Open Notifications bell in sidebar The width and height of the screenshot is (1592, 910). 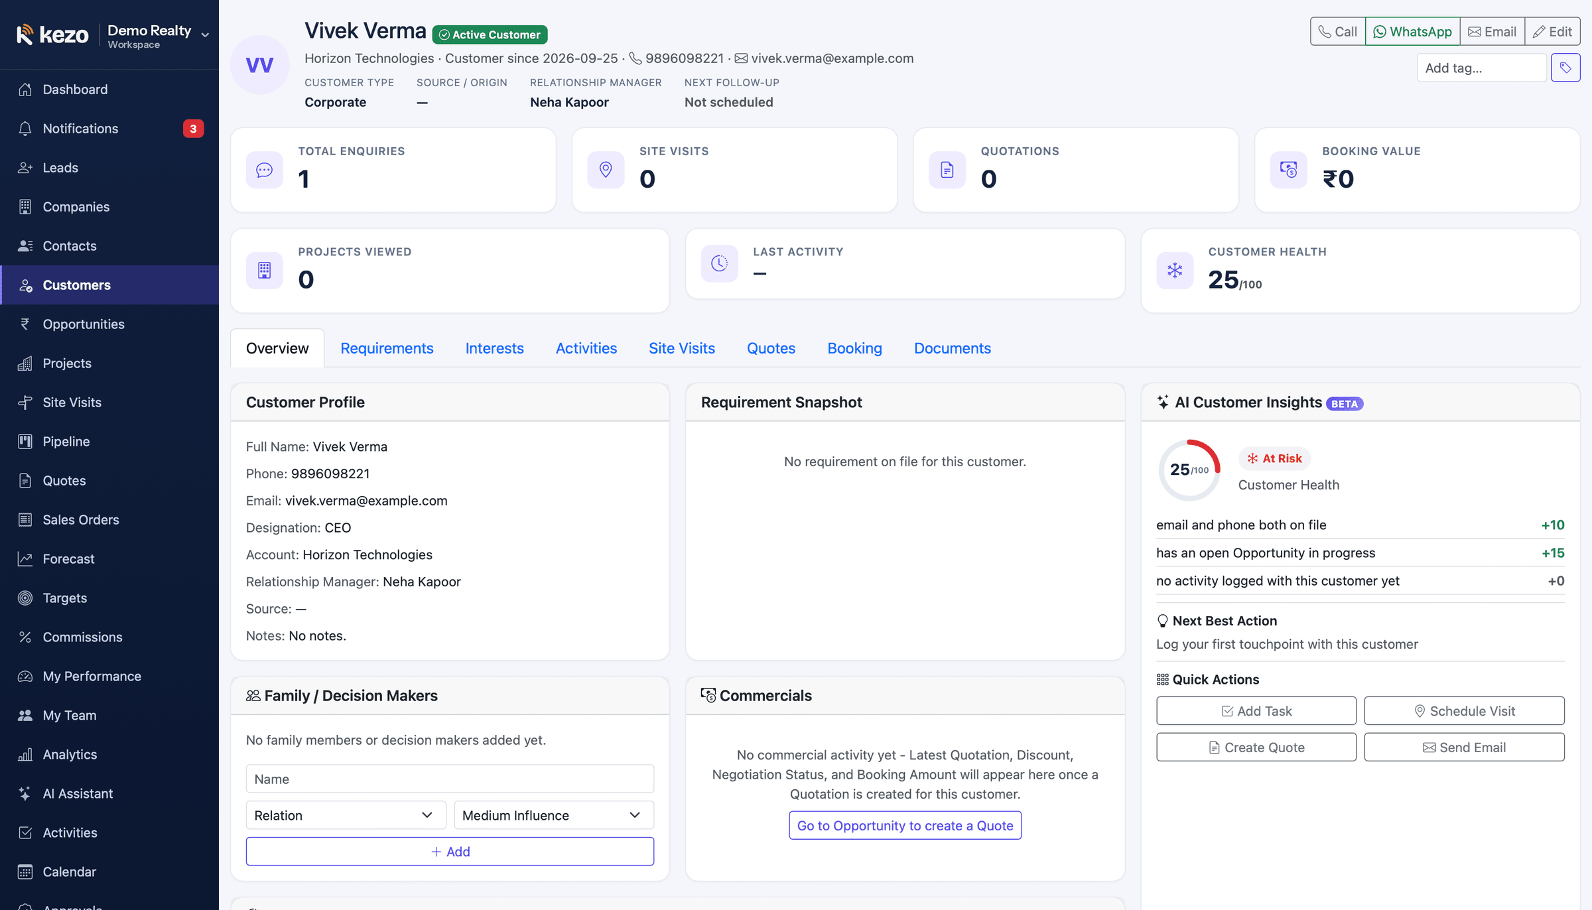point(109,129)
